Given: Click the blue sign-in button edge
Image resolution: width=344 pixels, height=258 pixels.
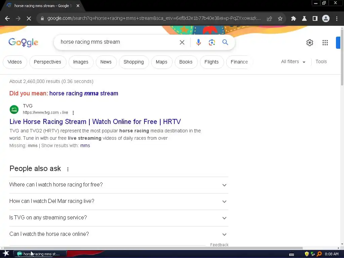Looking at the screenshot, I should (x=338, y=43).
